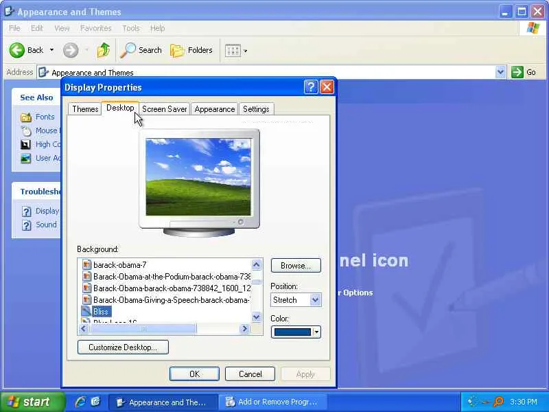This screenshot has width=549, height=412.
Task: Open the Sound troubleshooter link
Action: (46, 225)
